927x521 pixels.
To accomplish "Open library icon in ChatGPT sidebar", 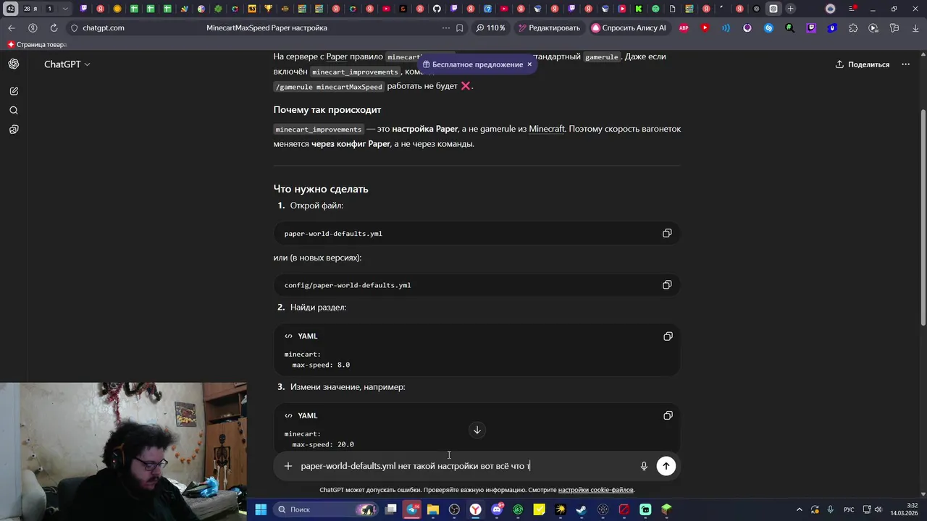I will tap(14, 130).
